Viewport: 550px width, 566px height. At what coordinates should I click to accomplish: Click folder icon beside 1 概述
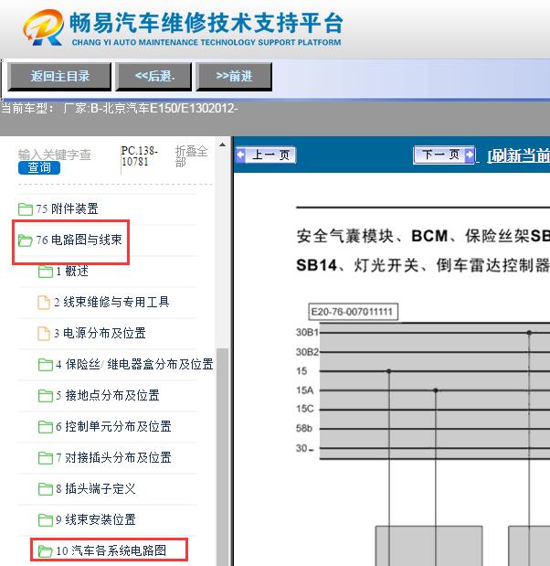point(46,271)
